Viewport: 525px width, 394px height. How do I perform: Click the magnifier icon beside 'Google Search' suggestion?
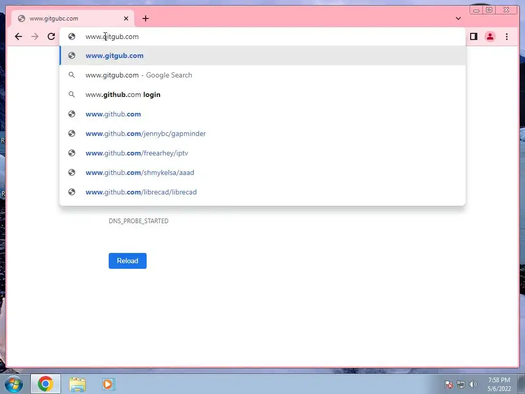[x=72, y=75]
